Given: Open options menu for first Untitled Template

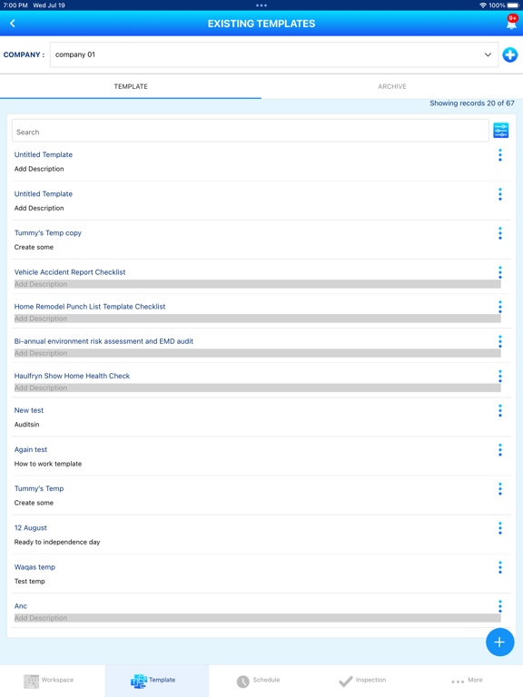Looking at the screenshot, I should click(x=500, y=155).
